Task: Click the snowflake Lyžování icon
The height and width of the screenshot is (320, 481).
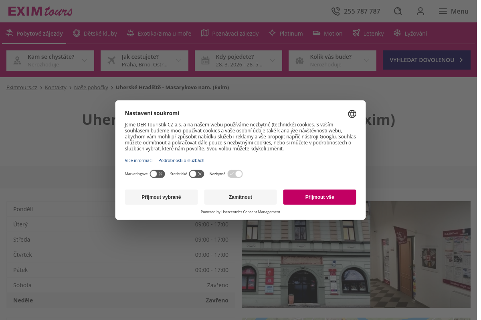Action: [397, 33]
